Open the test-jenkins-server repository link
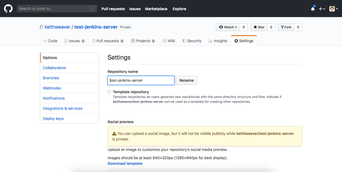The width and height of the screenshot is (342, 172). pos(96,27)
